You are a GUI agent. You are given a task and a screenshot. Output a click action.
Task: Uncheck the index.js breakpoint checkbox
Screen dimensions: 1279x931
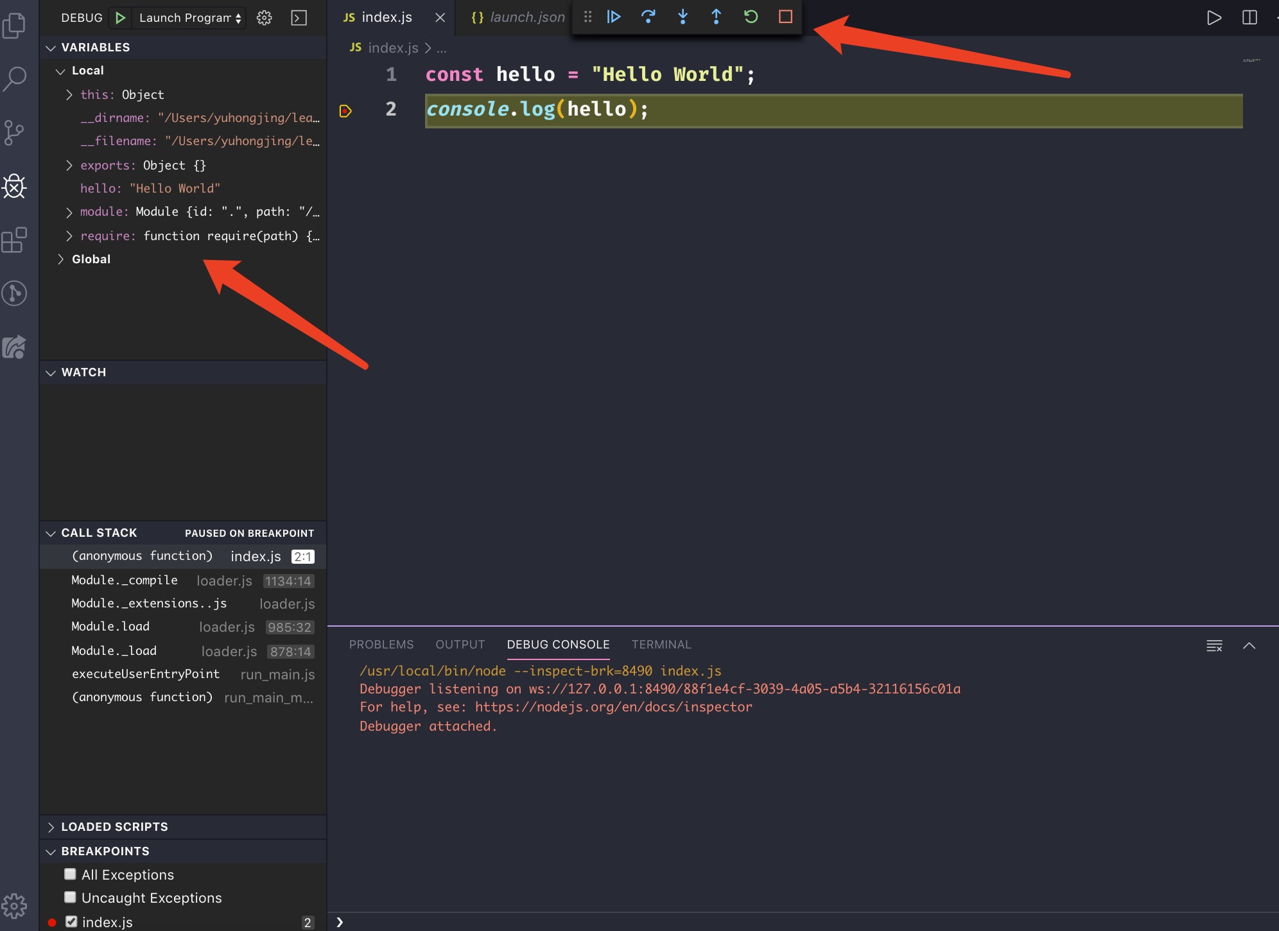[71, 921]
